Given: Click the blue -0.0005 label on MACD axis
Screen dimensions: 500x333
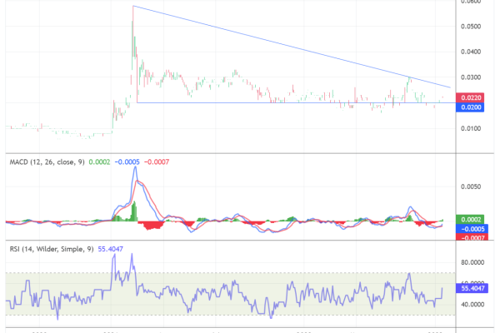Looking at the screenshot, I should coord(471,228).
